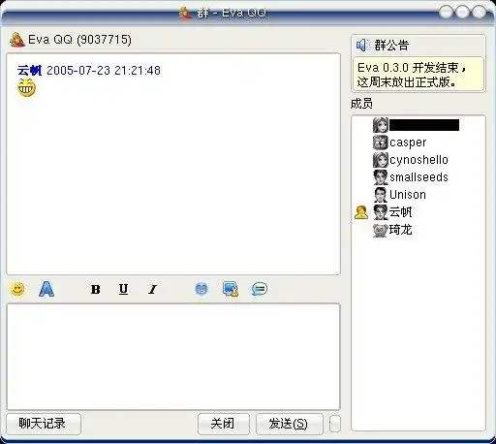496x444 pixels.
Task: Select member 云帆 in the member list
Action: point(401,212)
